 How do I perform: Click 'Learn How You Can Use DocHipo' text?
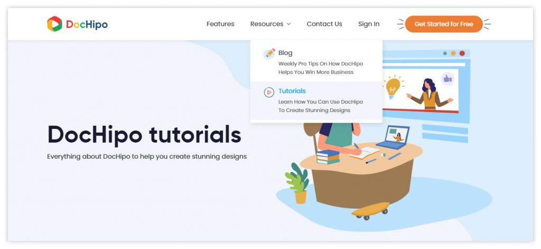(x=321, y=102)
